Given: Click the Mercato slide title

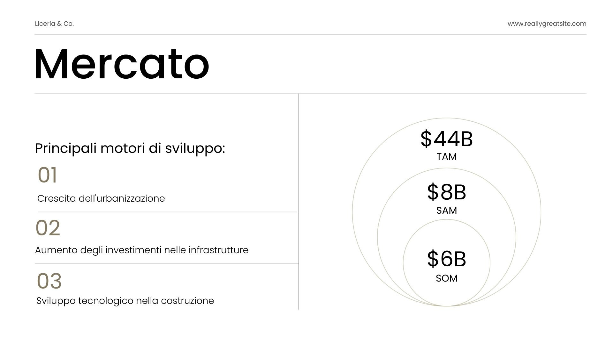Looking at the screenshot, I should (122, 64).
